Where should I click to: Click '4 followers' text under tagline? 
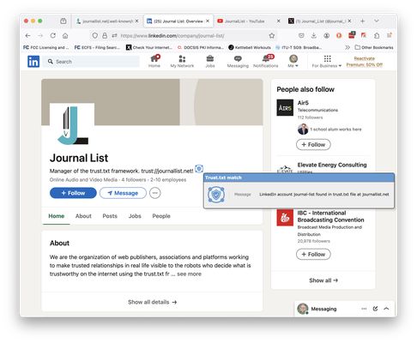[134, 180]
